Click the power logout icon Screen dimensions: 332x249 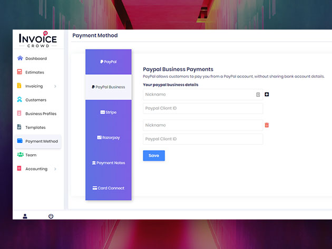click(51, 216)
